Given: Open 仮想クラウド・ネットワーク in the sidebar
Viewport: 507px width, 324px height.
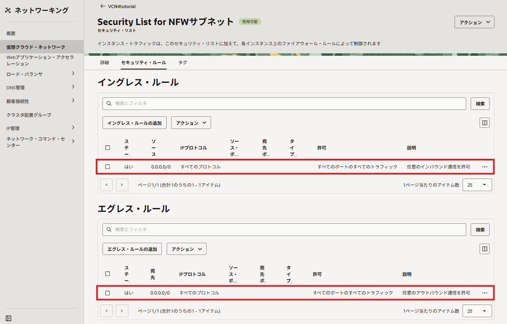Looking at the screenshot, I should [36, 47].
